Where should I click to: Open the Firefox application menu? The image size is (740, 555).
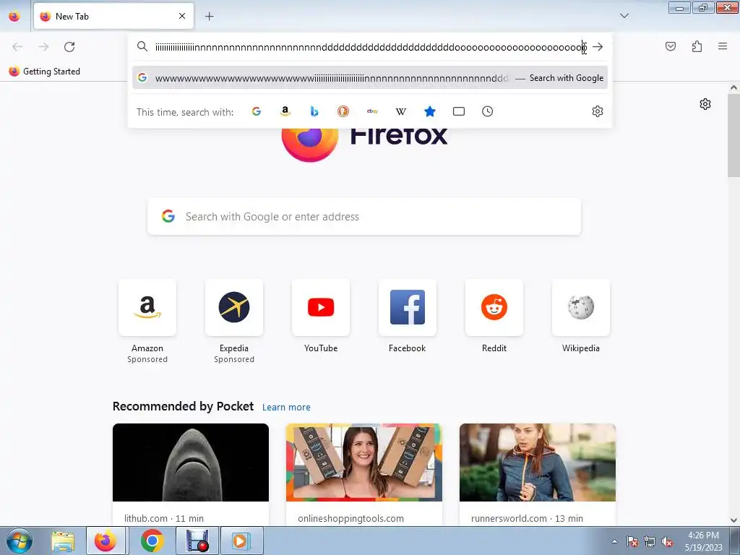(x=723, y=46)
